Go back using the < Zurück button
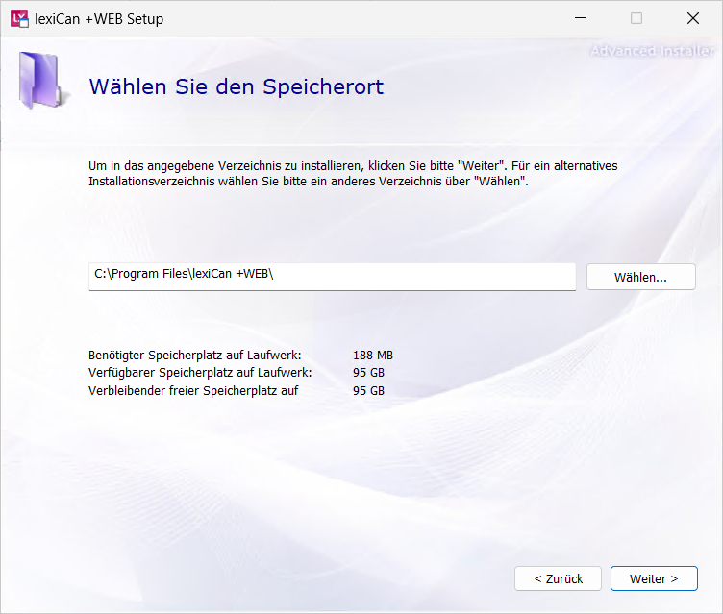723x614 pixels. [559, 578]
